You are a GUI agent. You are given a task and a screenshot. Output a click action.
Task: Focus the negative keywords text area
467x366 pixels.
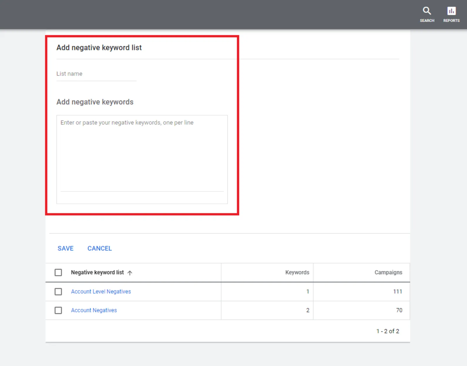tap(142, 159)
